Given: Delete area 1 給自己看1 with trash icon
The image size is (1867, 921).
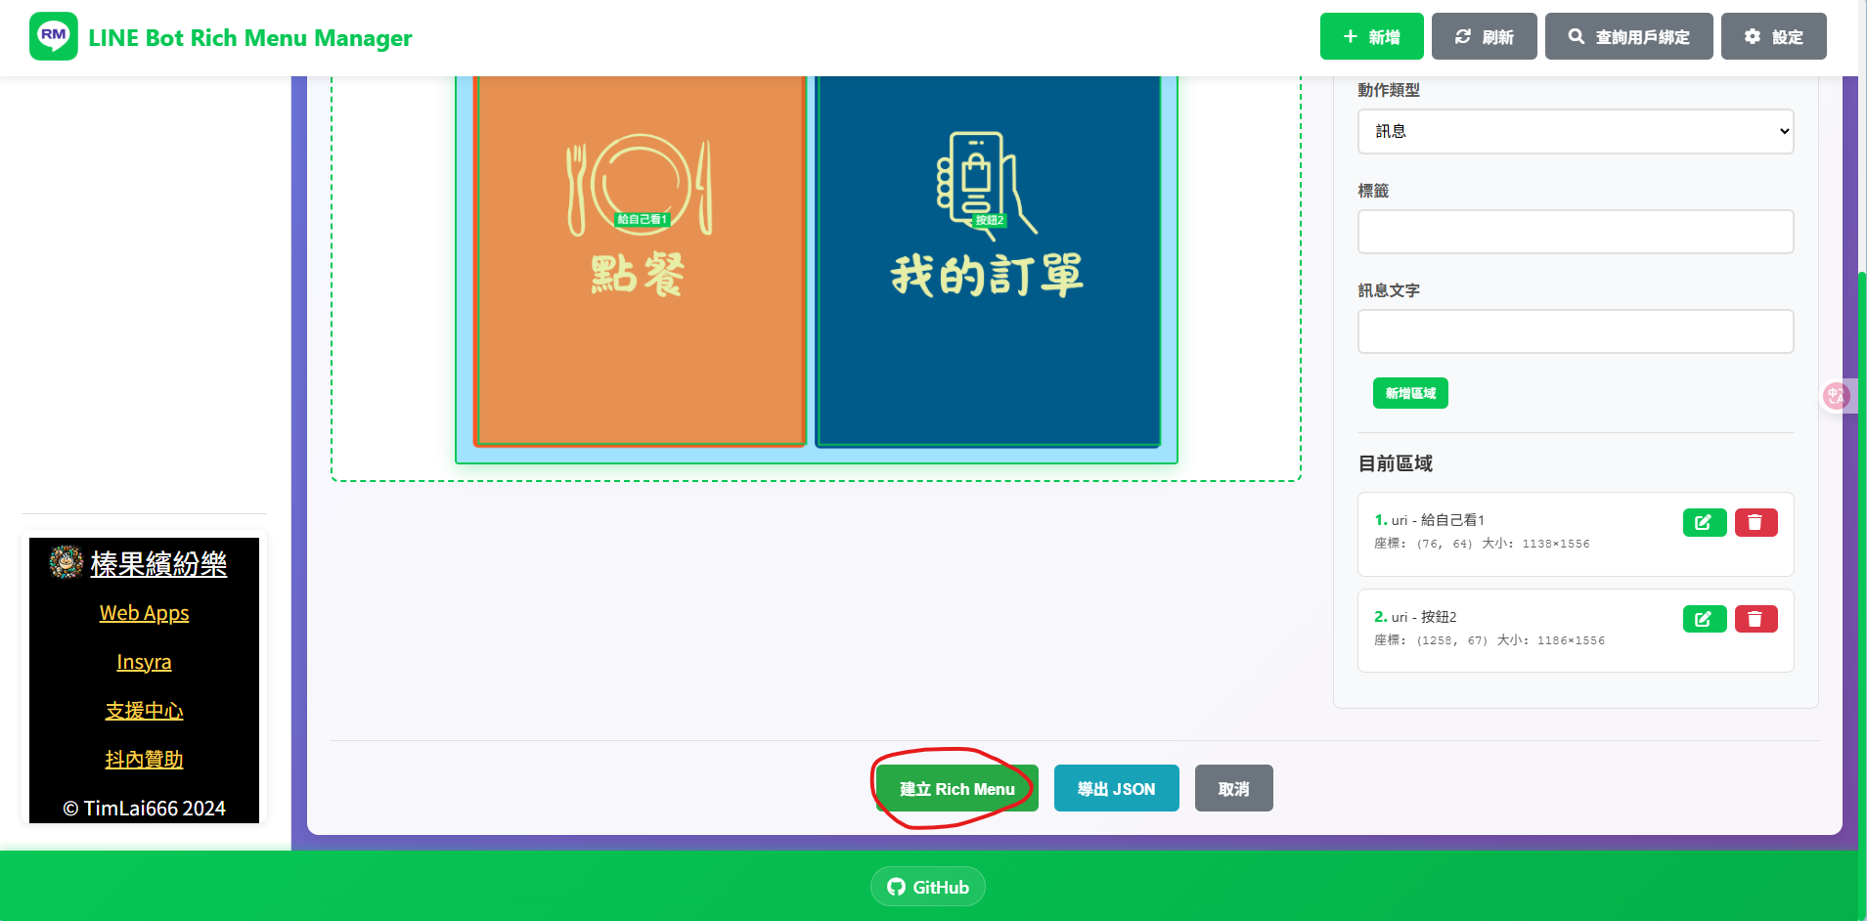Looking at the screenshot, I should click(x=1756, y=523).
